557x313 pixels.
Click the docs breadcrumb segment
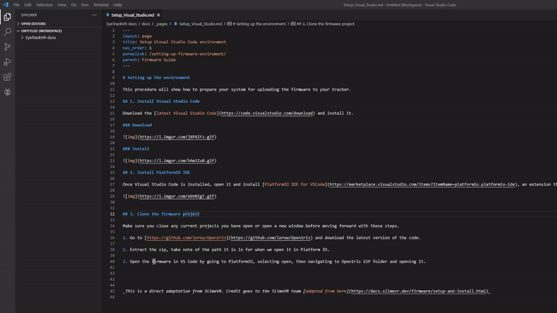coord(146,24)
